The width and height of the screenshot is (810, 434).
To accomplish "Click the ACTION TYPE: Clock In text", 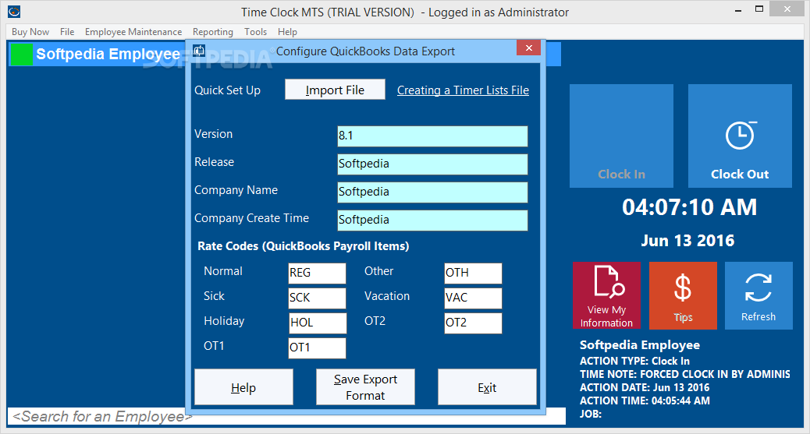I will (634, 361).
